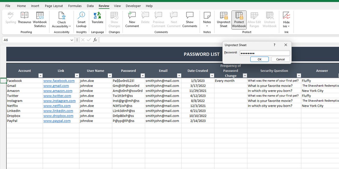Switch to the Developer tab
The height and width of the screenshot is (169, 339).
click(133, 6)
